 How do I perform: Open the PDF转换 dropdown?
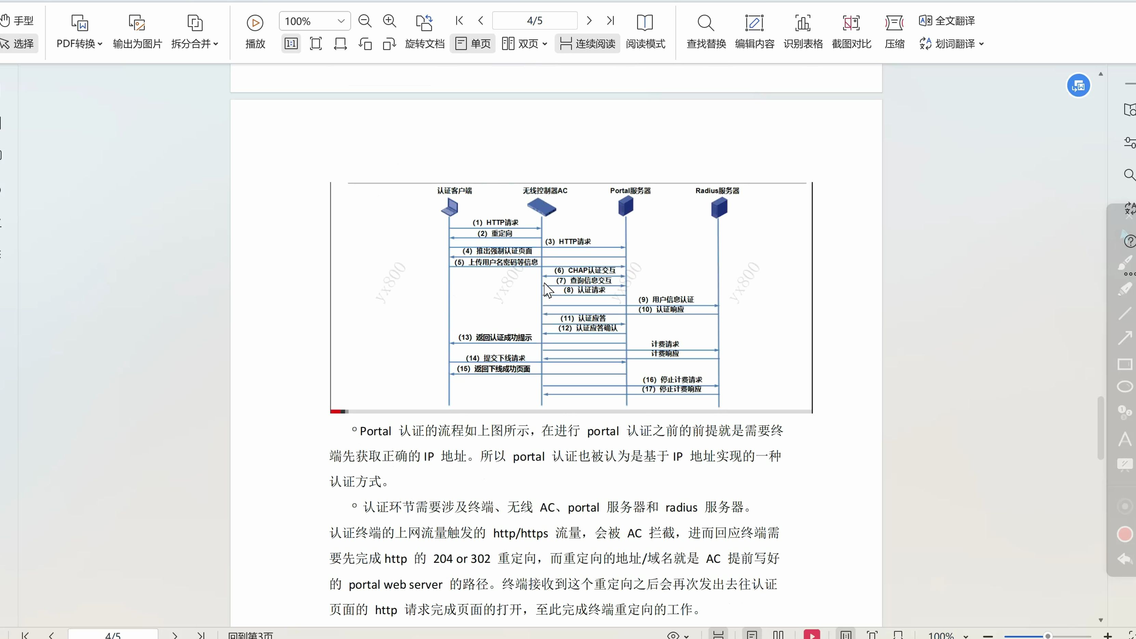click(79, 44)
